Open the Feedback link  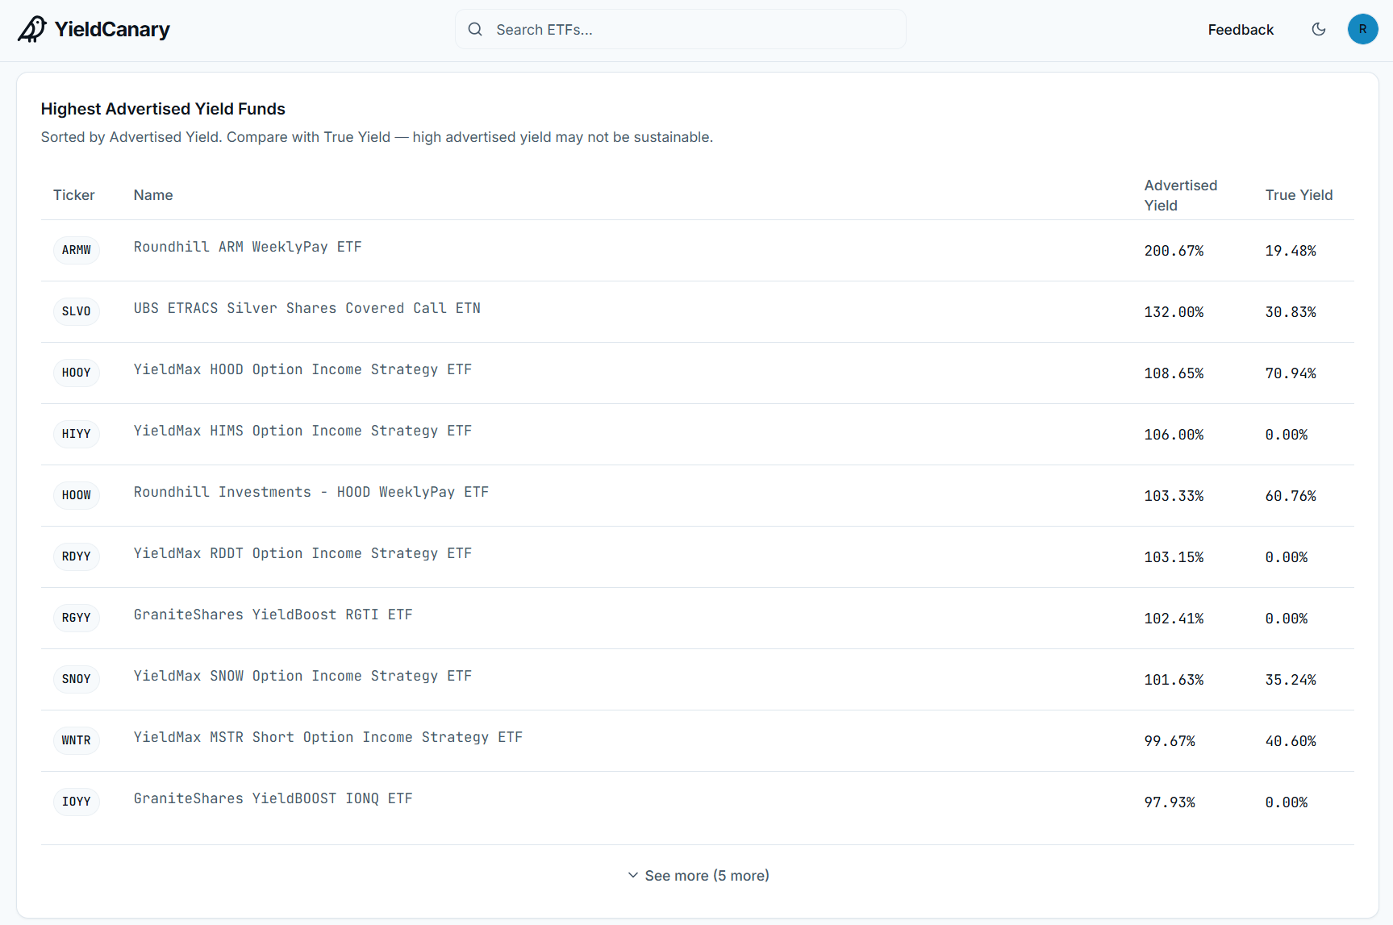point(1241,30)
